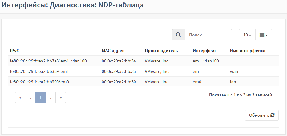Viewport: 287px width, 136px height.
Task: Click into the Поиск search field
Action: click(208, 35)
